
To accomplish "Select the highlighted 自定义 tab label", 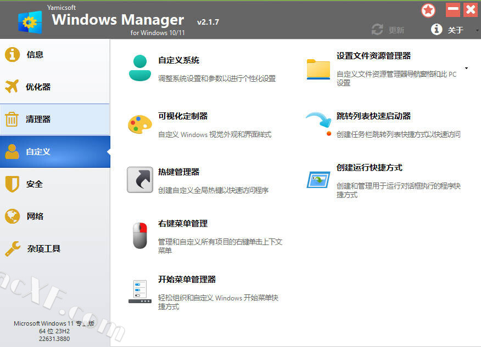I will [38, 152].
